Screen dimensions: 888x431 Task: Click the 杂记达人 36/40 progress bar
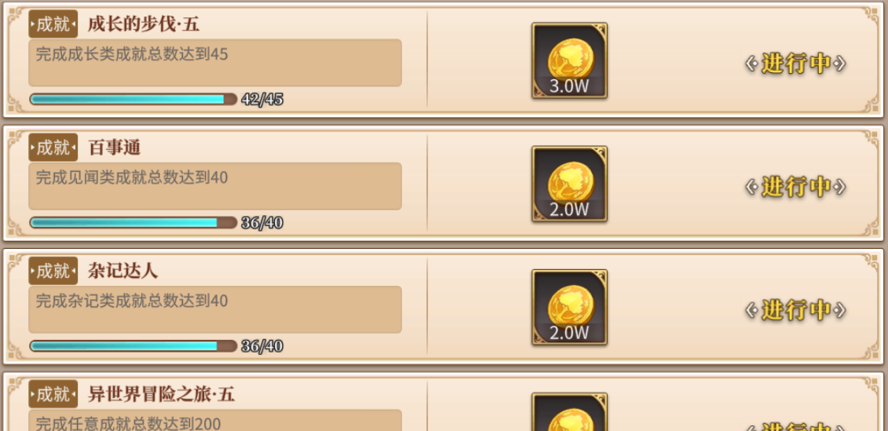133,346
